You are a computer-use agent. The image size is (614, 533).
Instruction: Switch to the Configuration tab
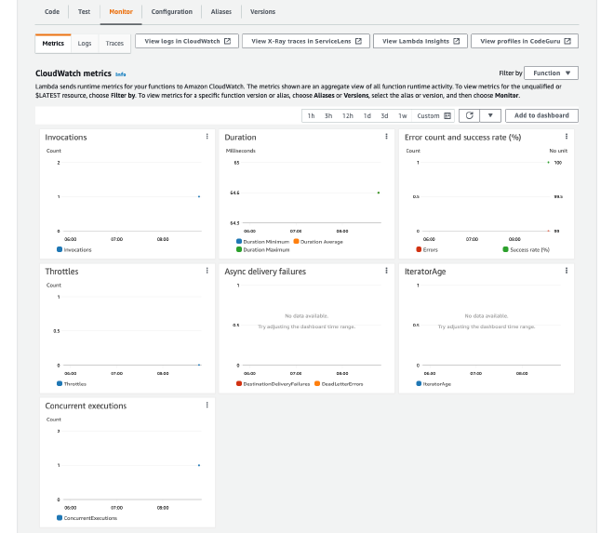[x=171, y=11]
